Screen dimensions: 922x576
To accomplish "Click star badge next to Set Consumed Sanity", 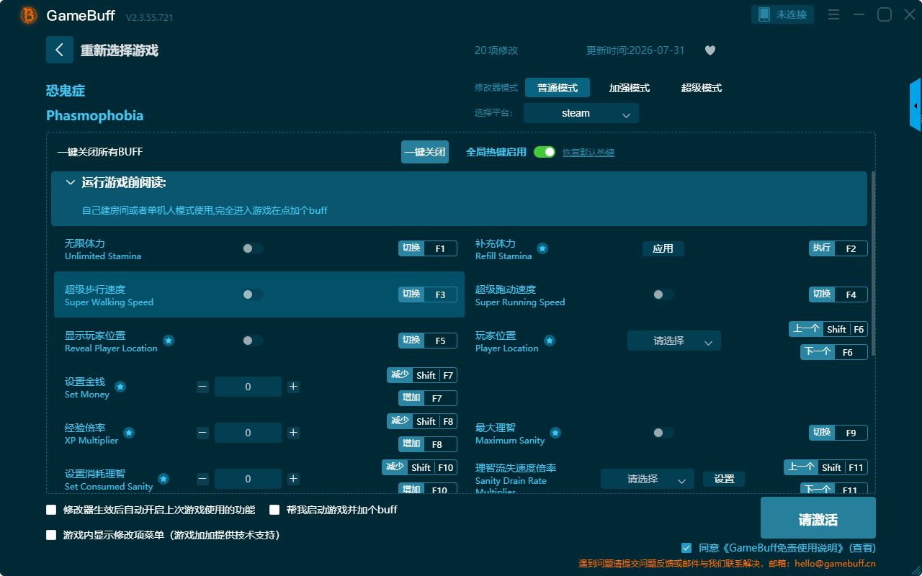I will point(164,479).
